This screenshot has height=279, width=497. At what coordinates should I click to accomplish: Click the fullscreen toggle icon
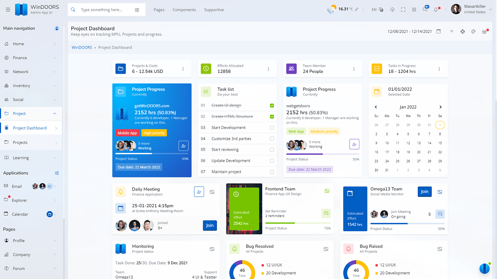(x=403, y=10)
